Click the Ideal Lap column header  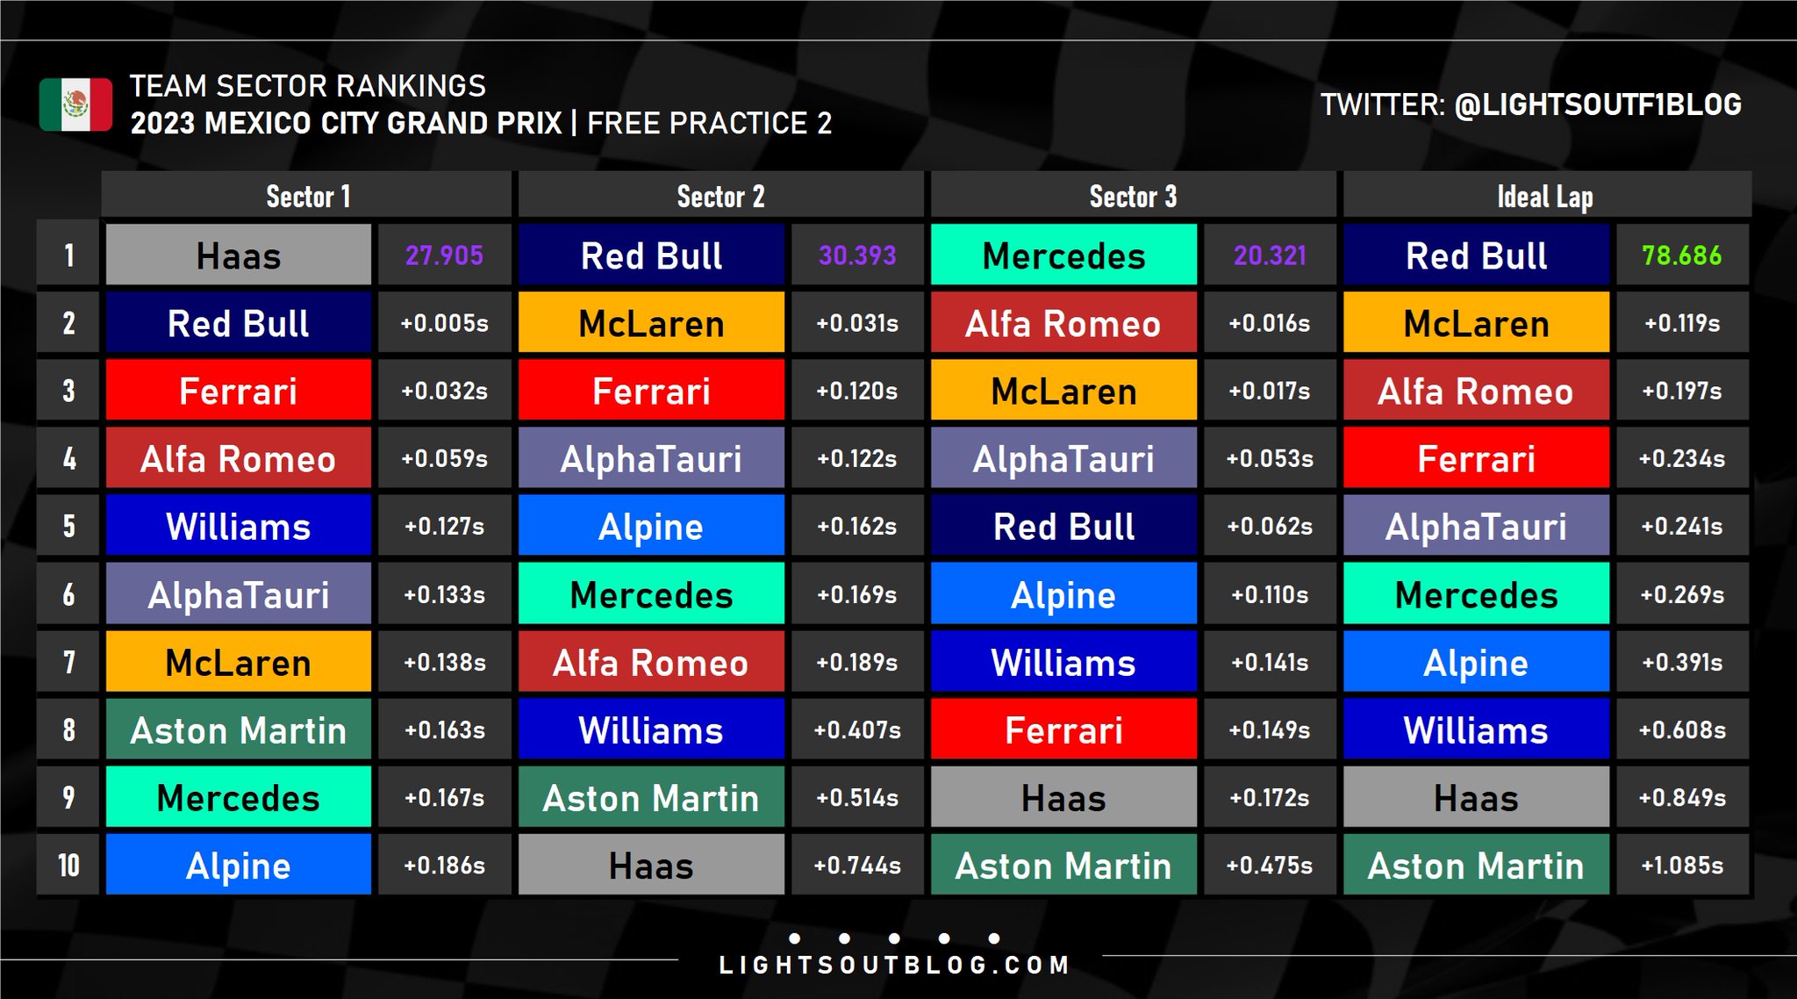[x=1545, y=196]
